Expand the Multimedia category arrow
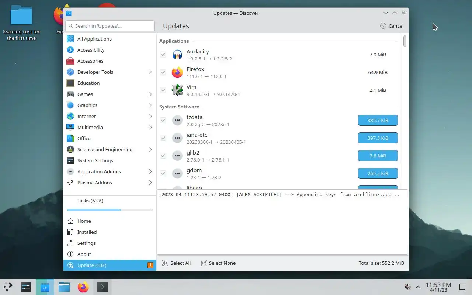 [x=150, y=127]
